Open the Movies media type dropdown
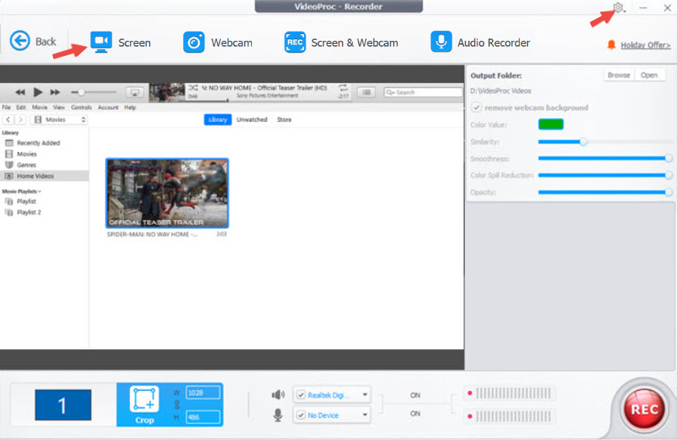677x440 pixels. (x=59, y=119)
